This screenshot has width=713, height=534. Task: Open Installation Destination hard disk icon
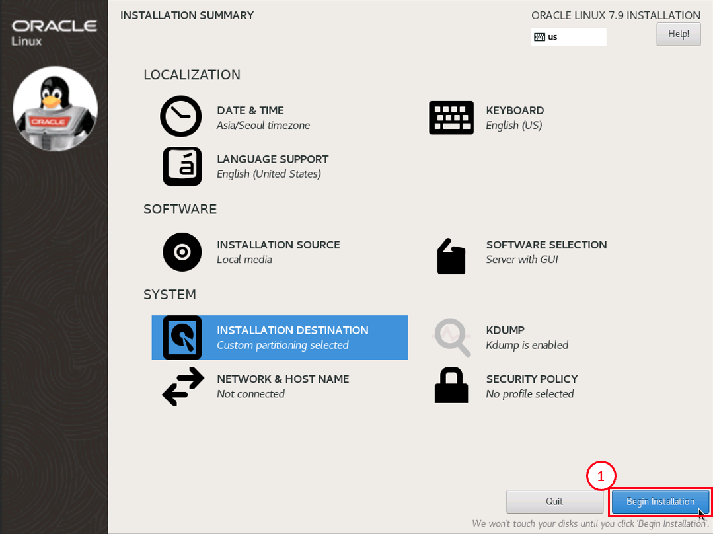[182, 338]
